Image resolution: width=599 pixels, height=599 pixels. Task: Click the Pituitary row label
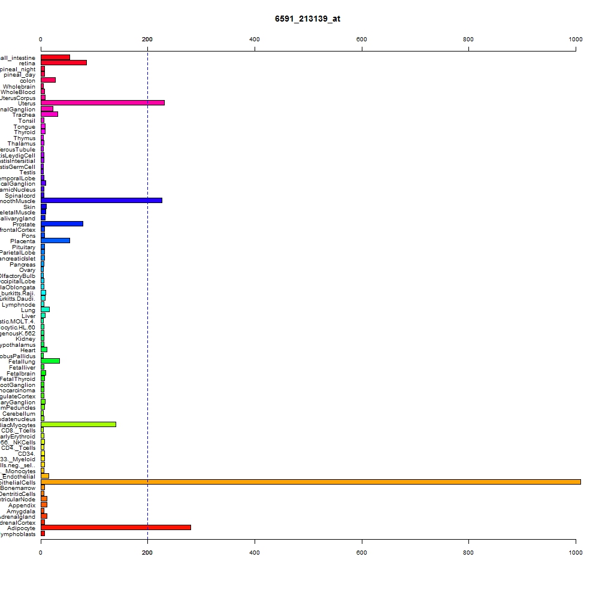[x=24, y=247]
